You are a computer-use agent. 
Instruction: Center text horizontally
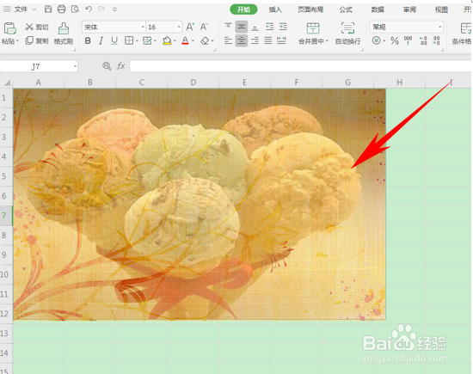[242, 40]
